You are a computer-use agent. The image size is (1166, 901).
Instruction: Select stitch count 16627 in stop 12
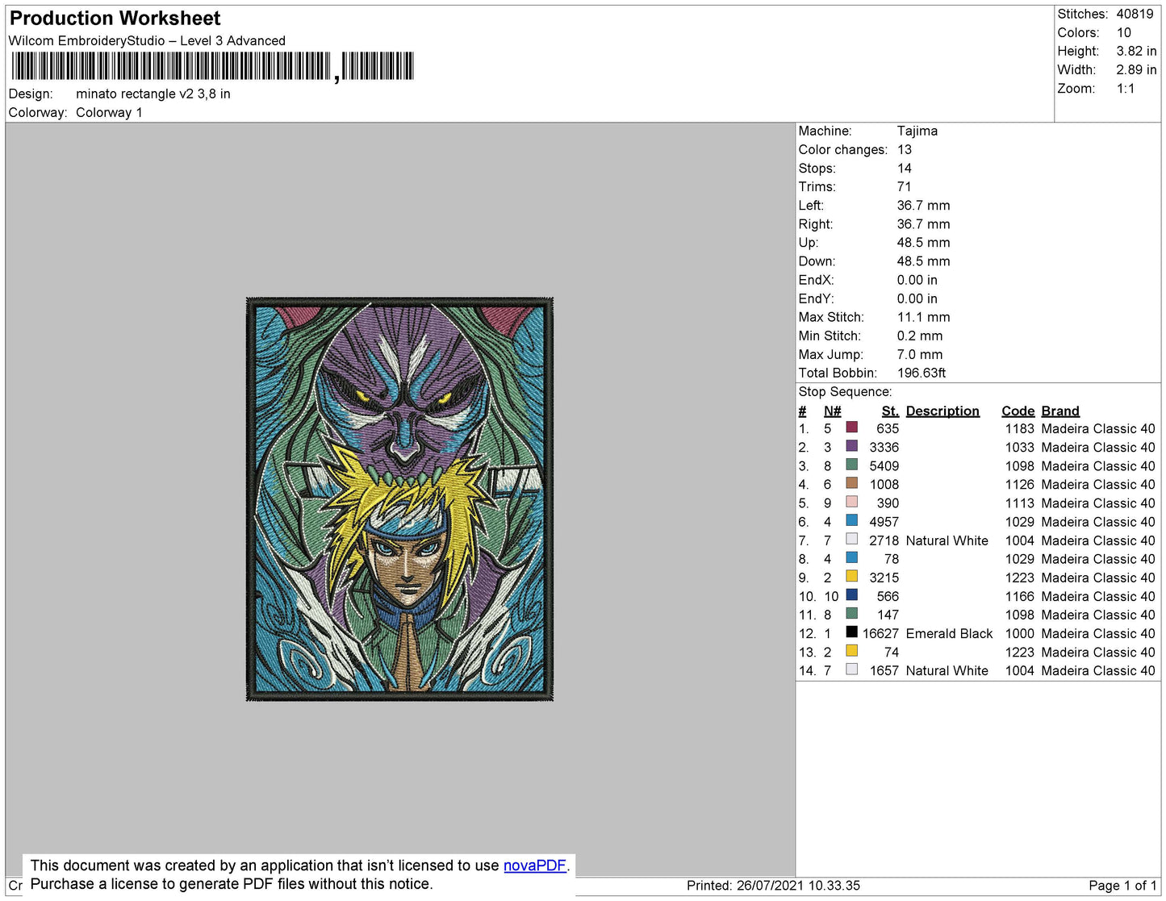[x=880, y=634]
